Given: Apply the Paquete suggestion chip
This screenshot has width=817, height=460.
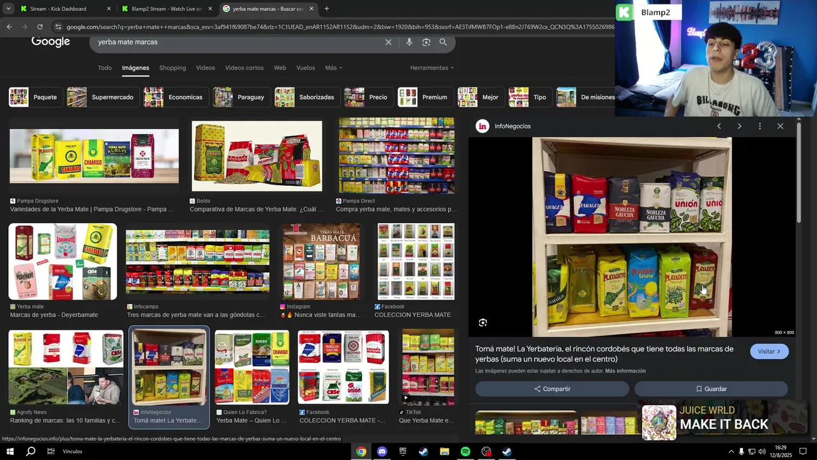Looking at the screenshot, I should click(34, 97).
